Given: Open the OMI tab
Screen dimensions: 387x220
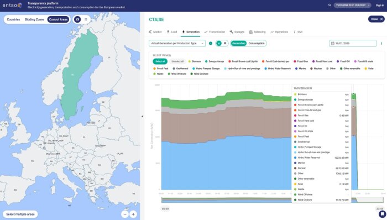Looking at the screenshot, I should [297, 32].
